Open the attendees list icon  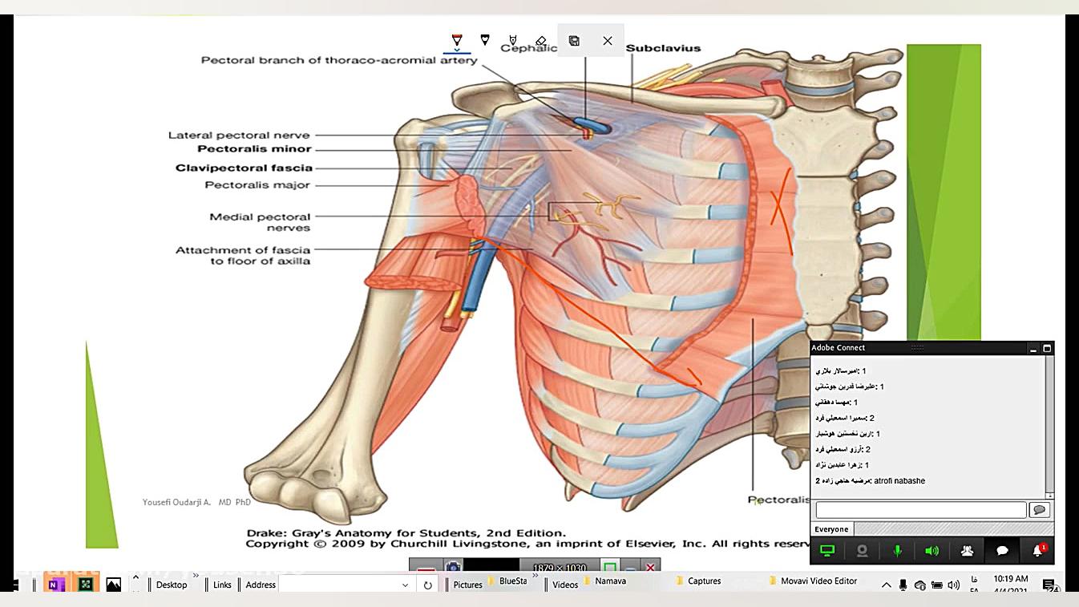pos(967,551)
